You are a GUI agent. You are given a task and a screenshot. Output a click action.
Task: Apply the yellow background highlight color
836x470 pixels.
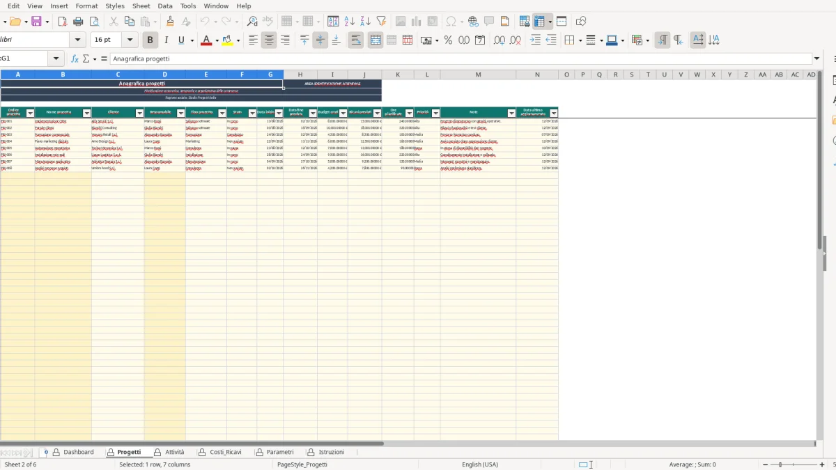(228, 40)
